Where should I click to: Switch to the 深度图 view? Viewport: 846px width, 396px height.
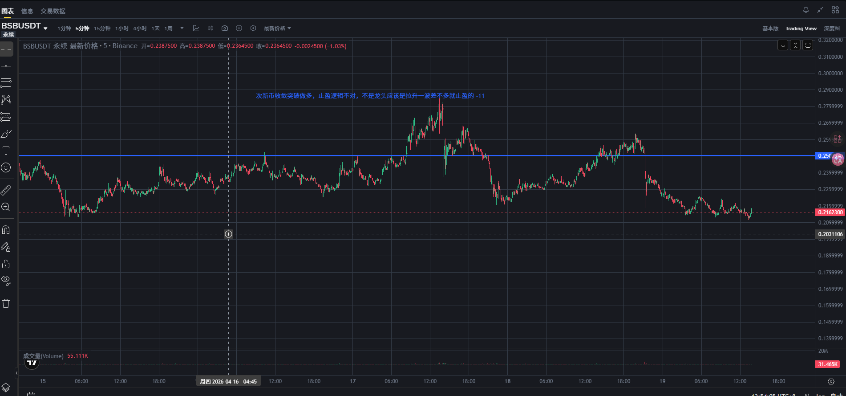point(831,28)
